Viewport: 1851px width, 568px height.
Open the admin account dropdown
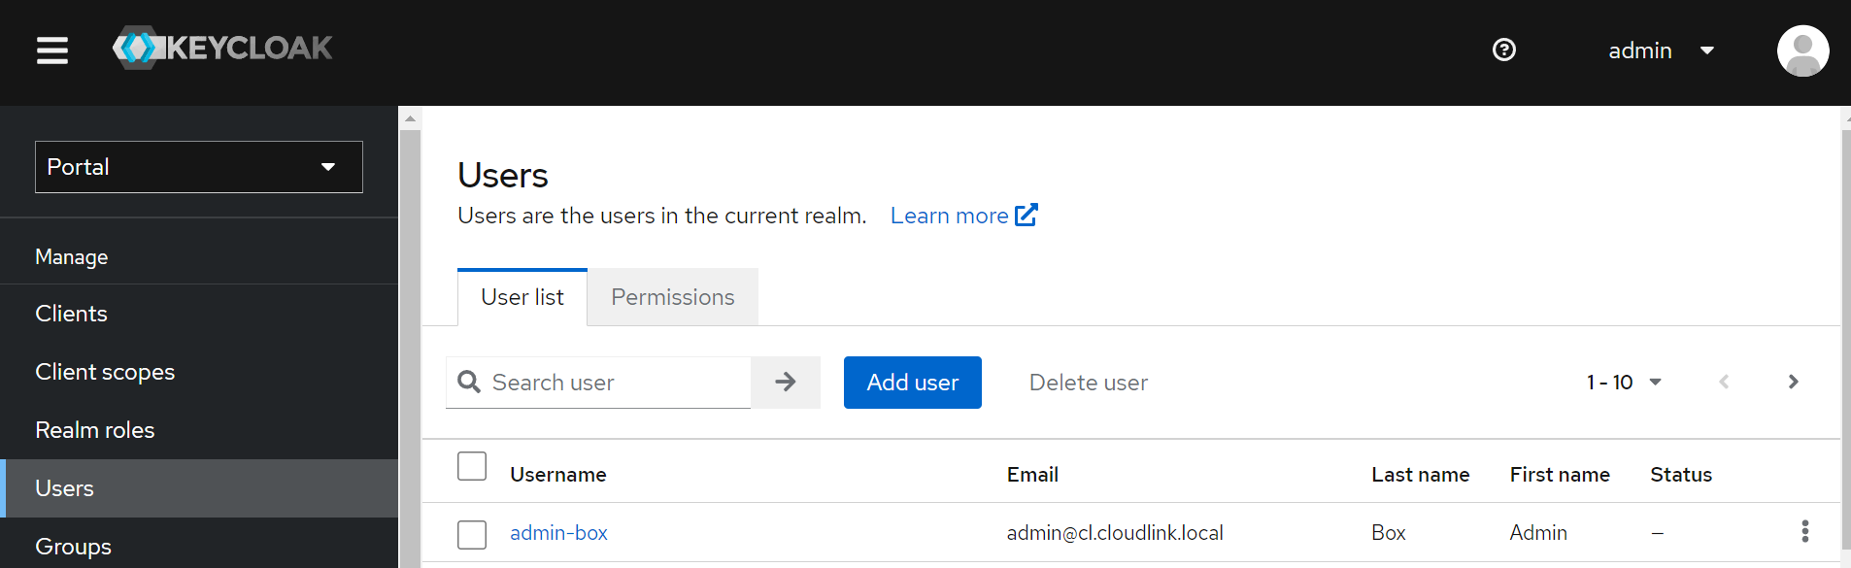coord(1662,50)
